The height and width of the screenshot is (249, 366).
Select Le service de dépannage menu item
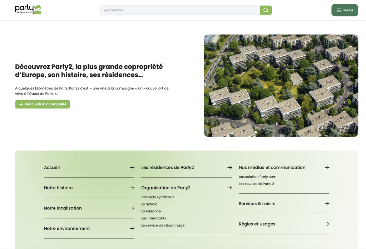(163, 225)
